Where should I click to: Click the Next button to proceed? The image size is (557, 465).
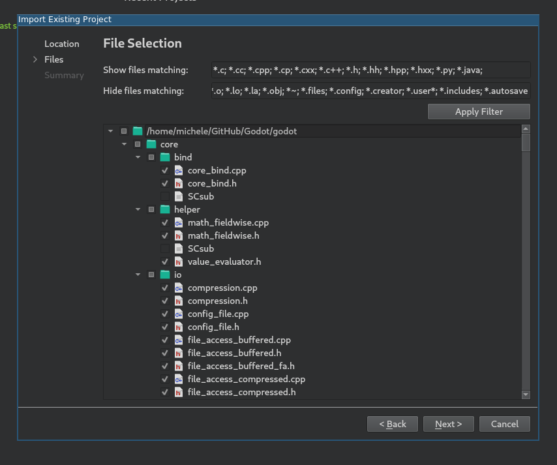coord(448,424)
